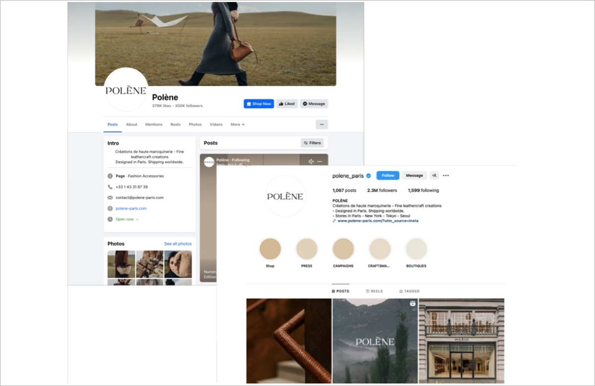Open the posts Filters options

point(312,143)
